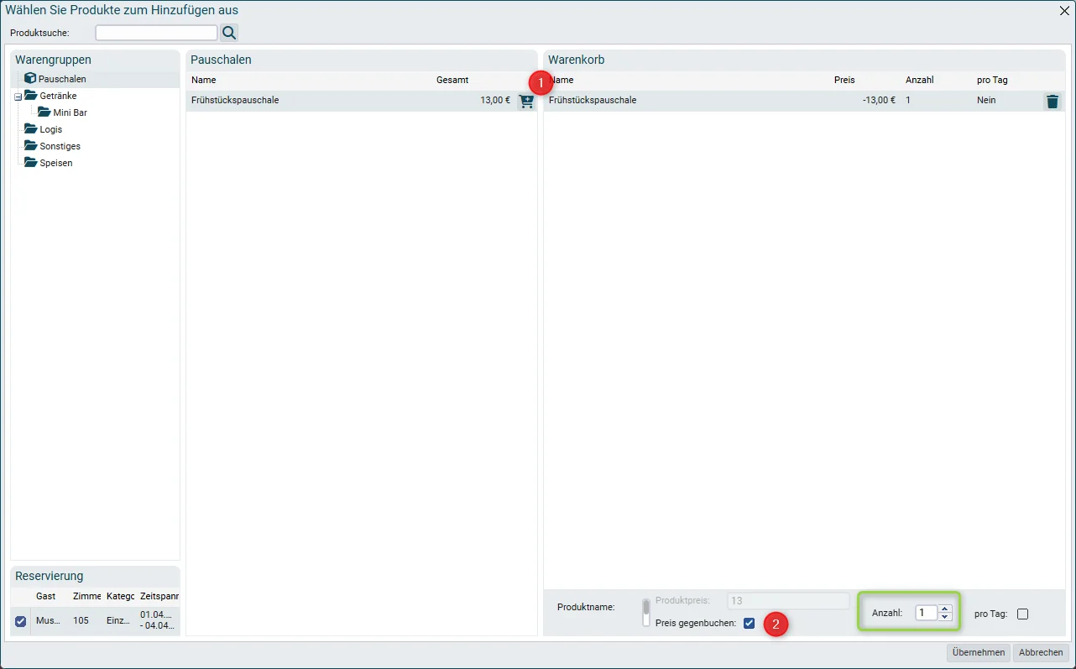Click the Abbrechen button
This screenshot has height=669, width=1076.
click(x=1042, y=652)
